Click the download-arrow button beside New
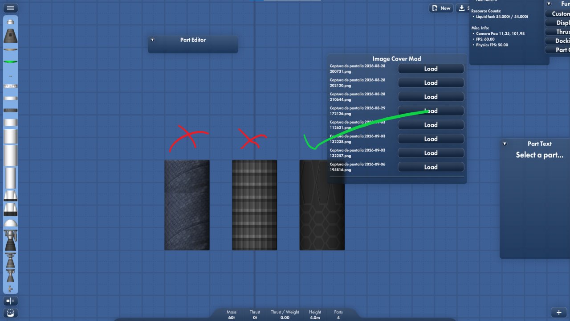The width and height of the screenshot is (570, 321). coord(463,8)
